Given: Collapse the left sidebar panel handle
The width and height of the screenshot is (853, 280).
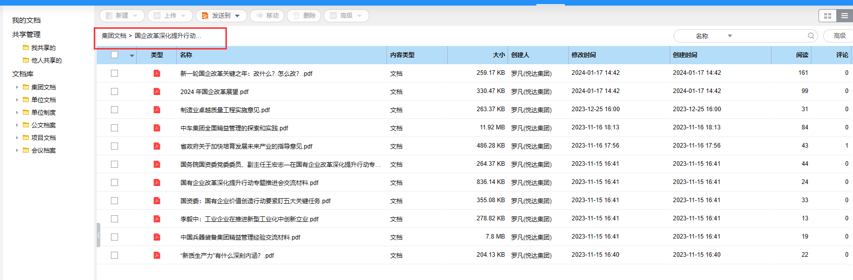Looking at the screenshot, I should click(x=98, y=235).
